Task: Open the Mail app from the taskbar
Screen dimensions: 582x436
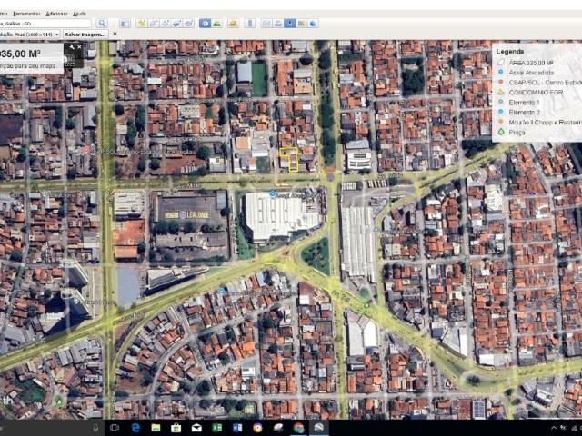Action: (x=196, y=428)
